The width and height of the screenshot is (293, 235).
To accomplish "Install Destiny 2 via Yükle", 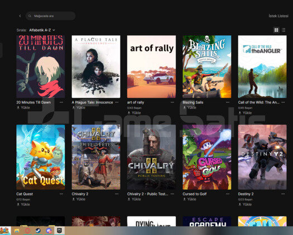I will coord(245,204).
